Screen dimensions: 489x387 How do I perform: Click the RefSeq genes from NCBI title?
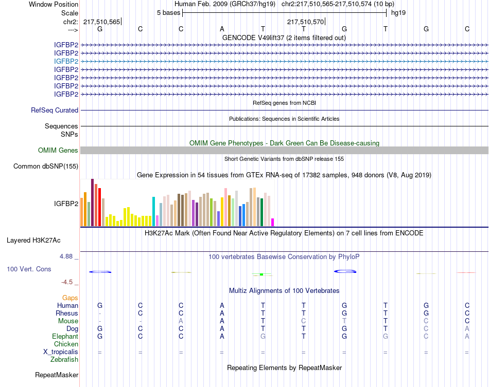click(284, 103)
